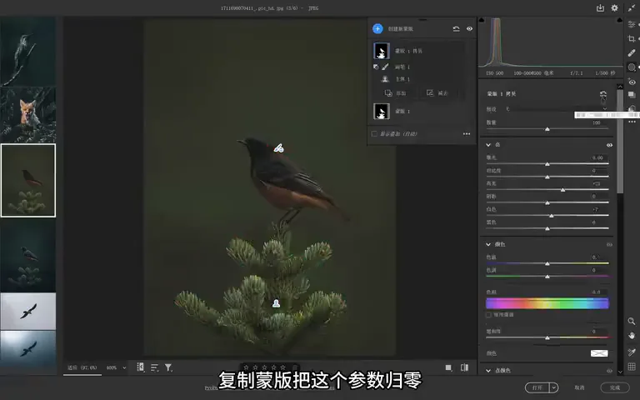The width and height of the screenshot is (640, 400).
Task: Set the first rating star
Action: point(246,367)
